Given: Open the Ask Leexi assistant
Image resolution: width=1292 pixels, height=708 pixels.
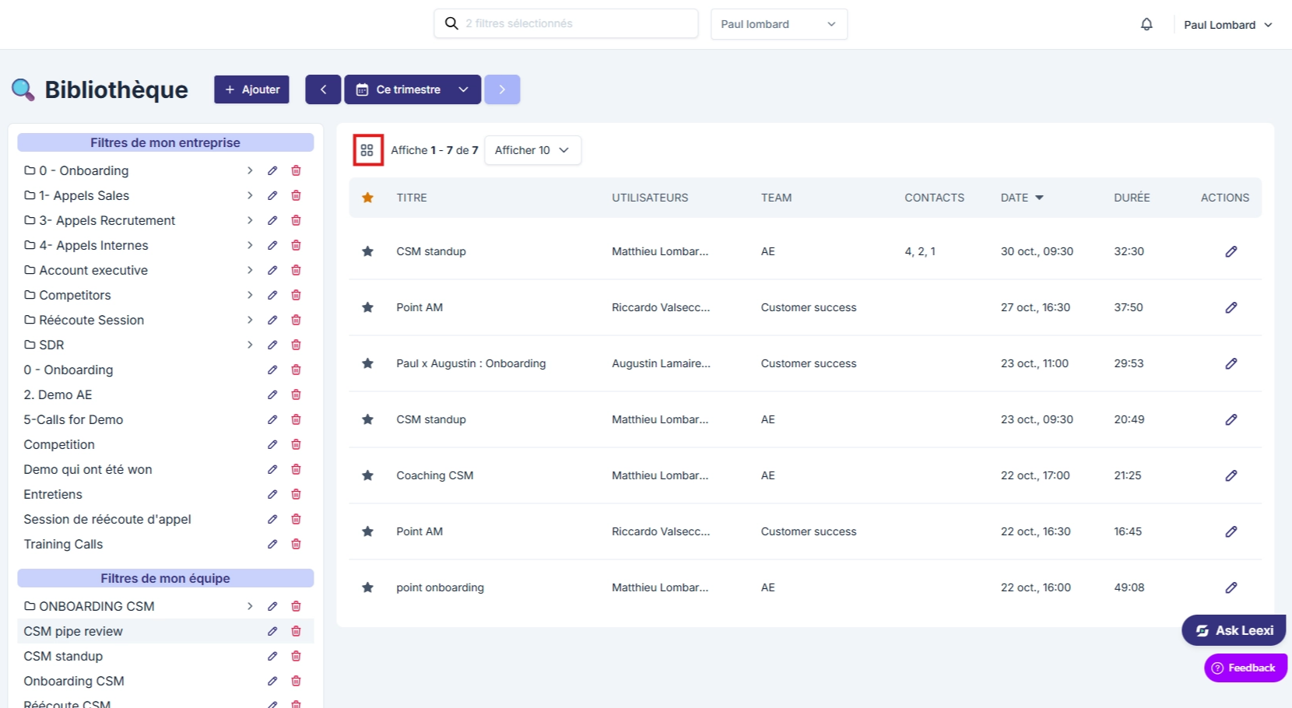Looking at the screenshot, I should pos(1234,630).
